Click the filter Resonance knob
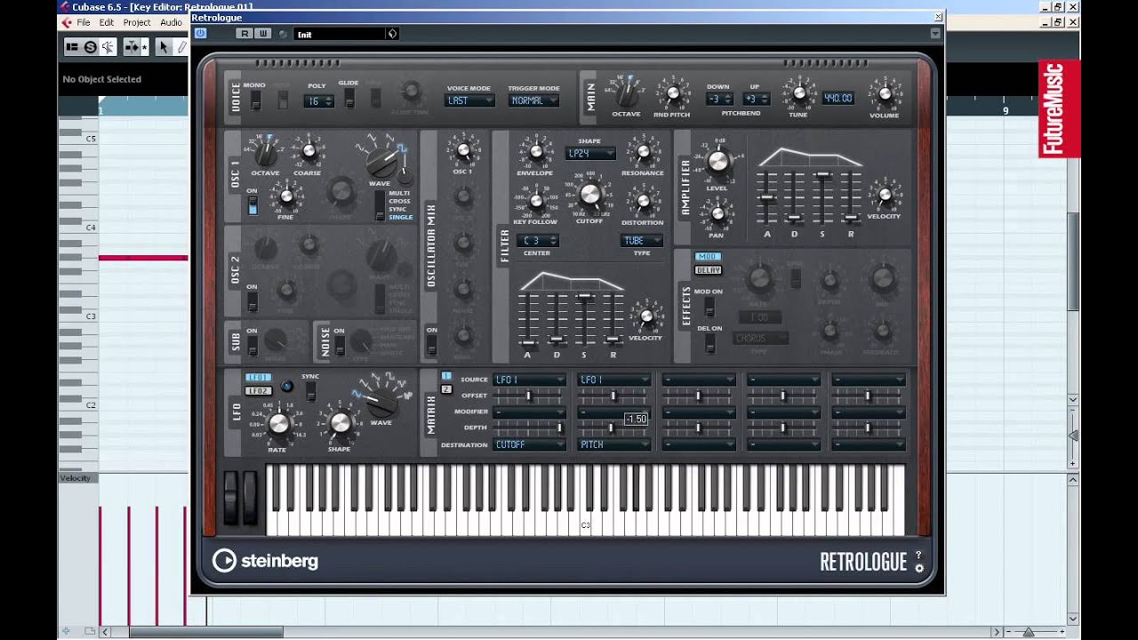The height and width of the screenshot is (640, 1138). coord(644,151)
